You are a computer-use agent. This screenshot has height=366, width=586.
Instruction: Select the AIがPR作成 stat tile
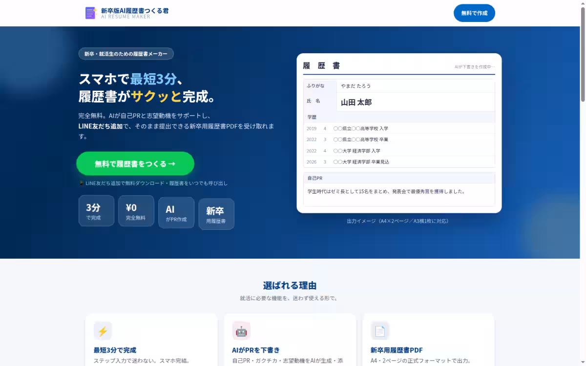pos(176,213)
